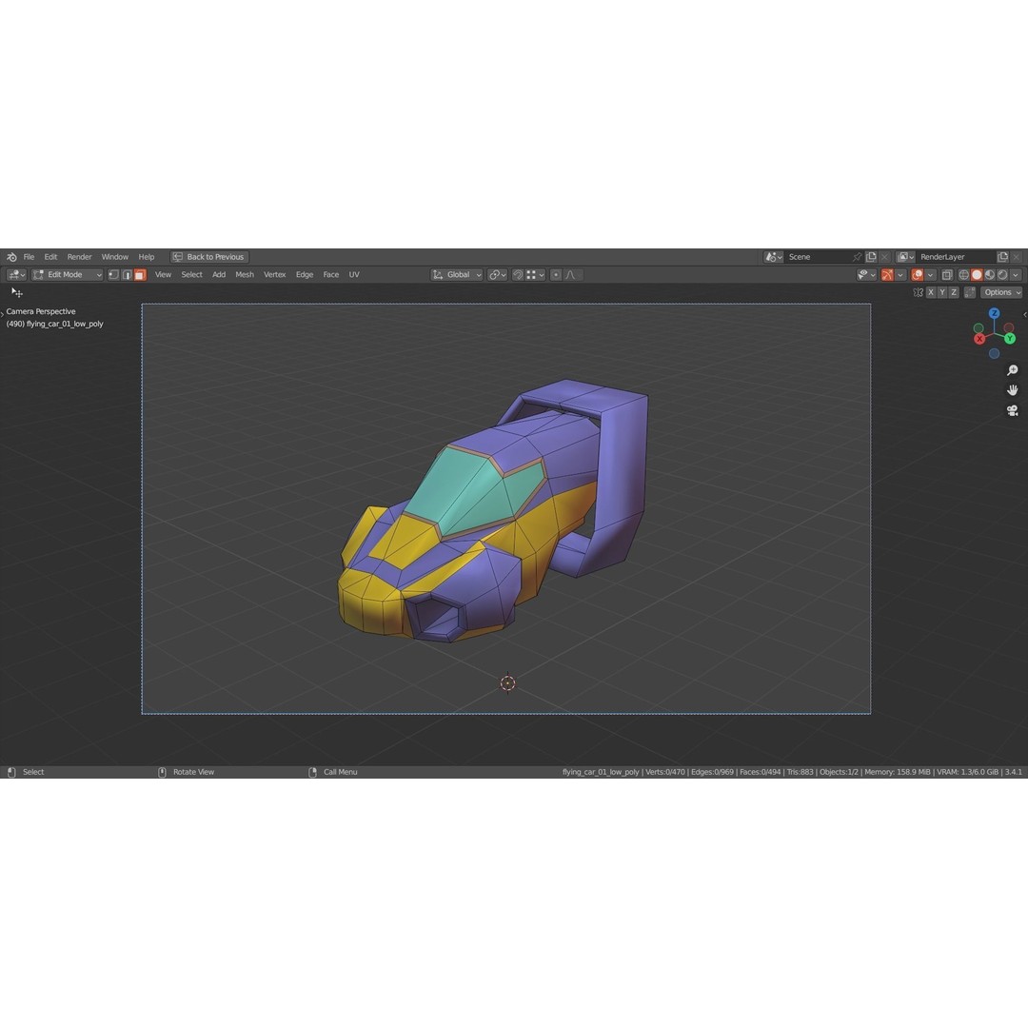The height and width of the screenshot is (1028, 1028).
Task: Click the Back to Previous button
Action: click(x=209, y=256)
